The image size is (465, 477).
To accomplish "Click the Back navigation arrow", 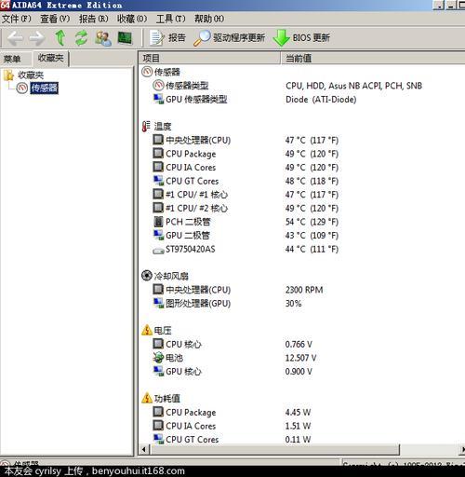I will [15, 38].
